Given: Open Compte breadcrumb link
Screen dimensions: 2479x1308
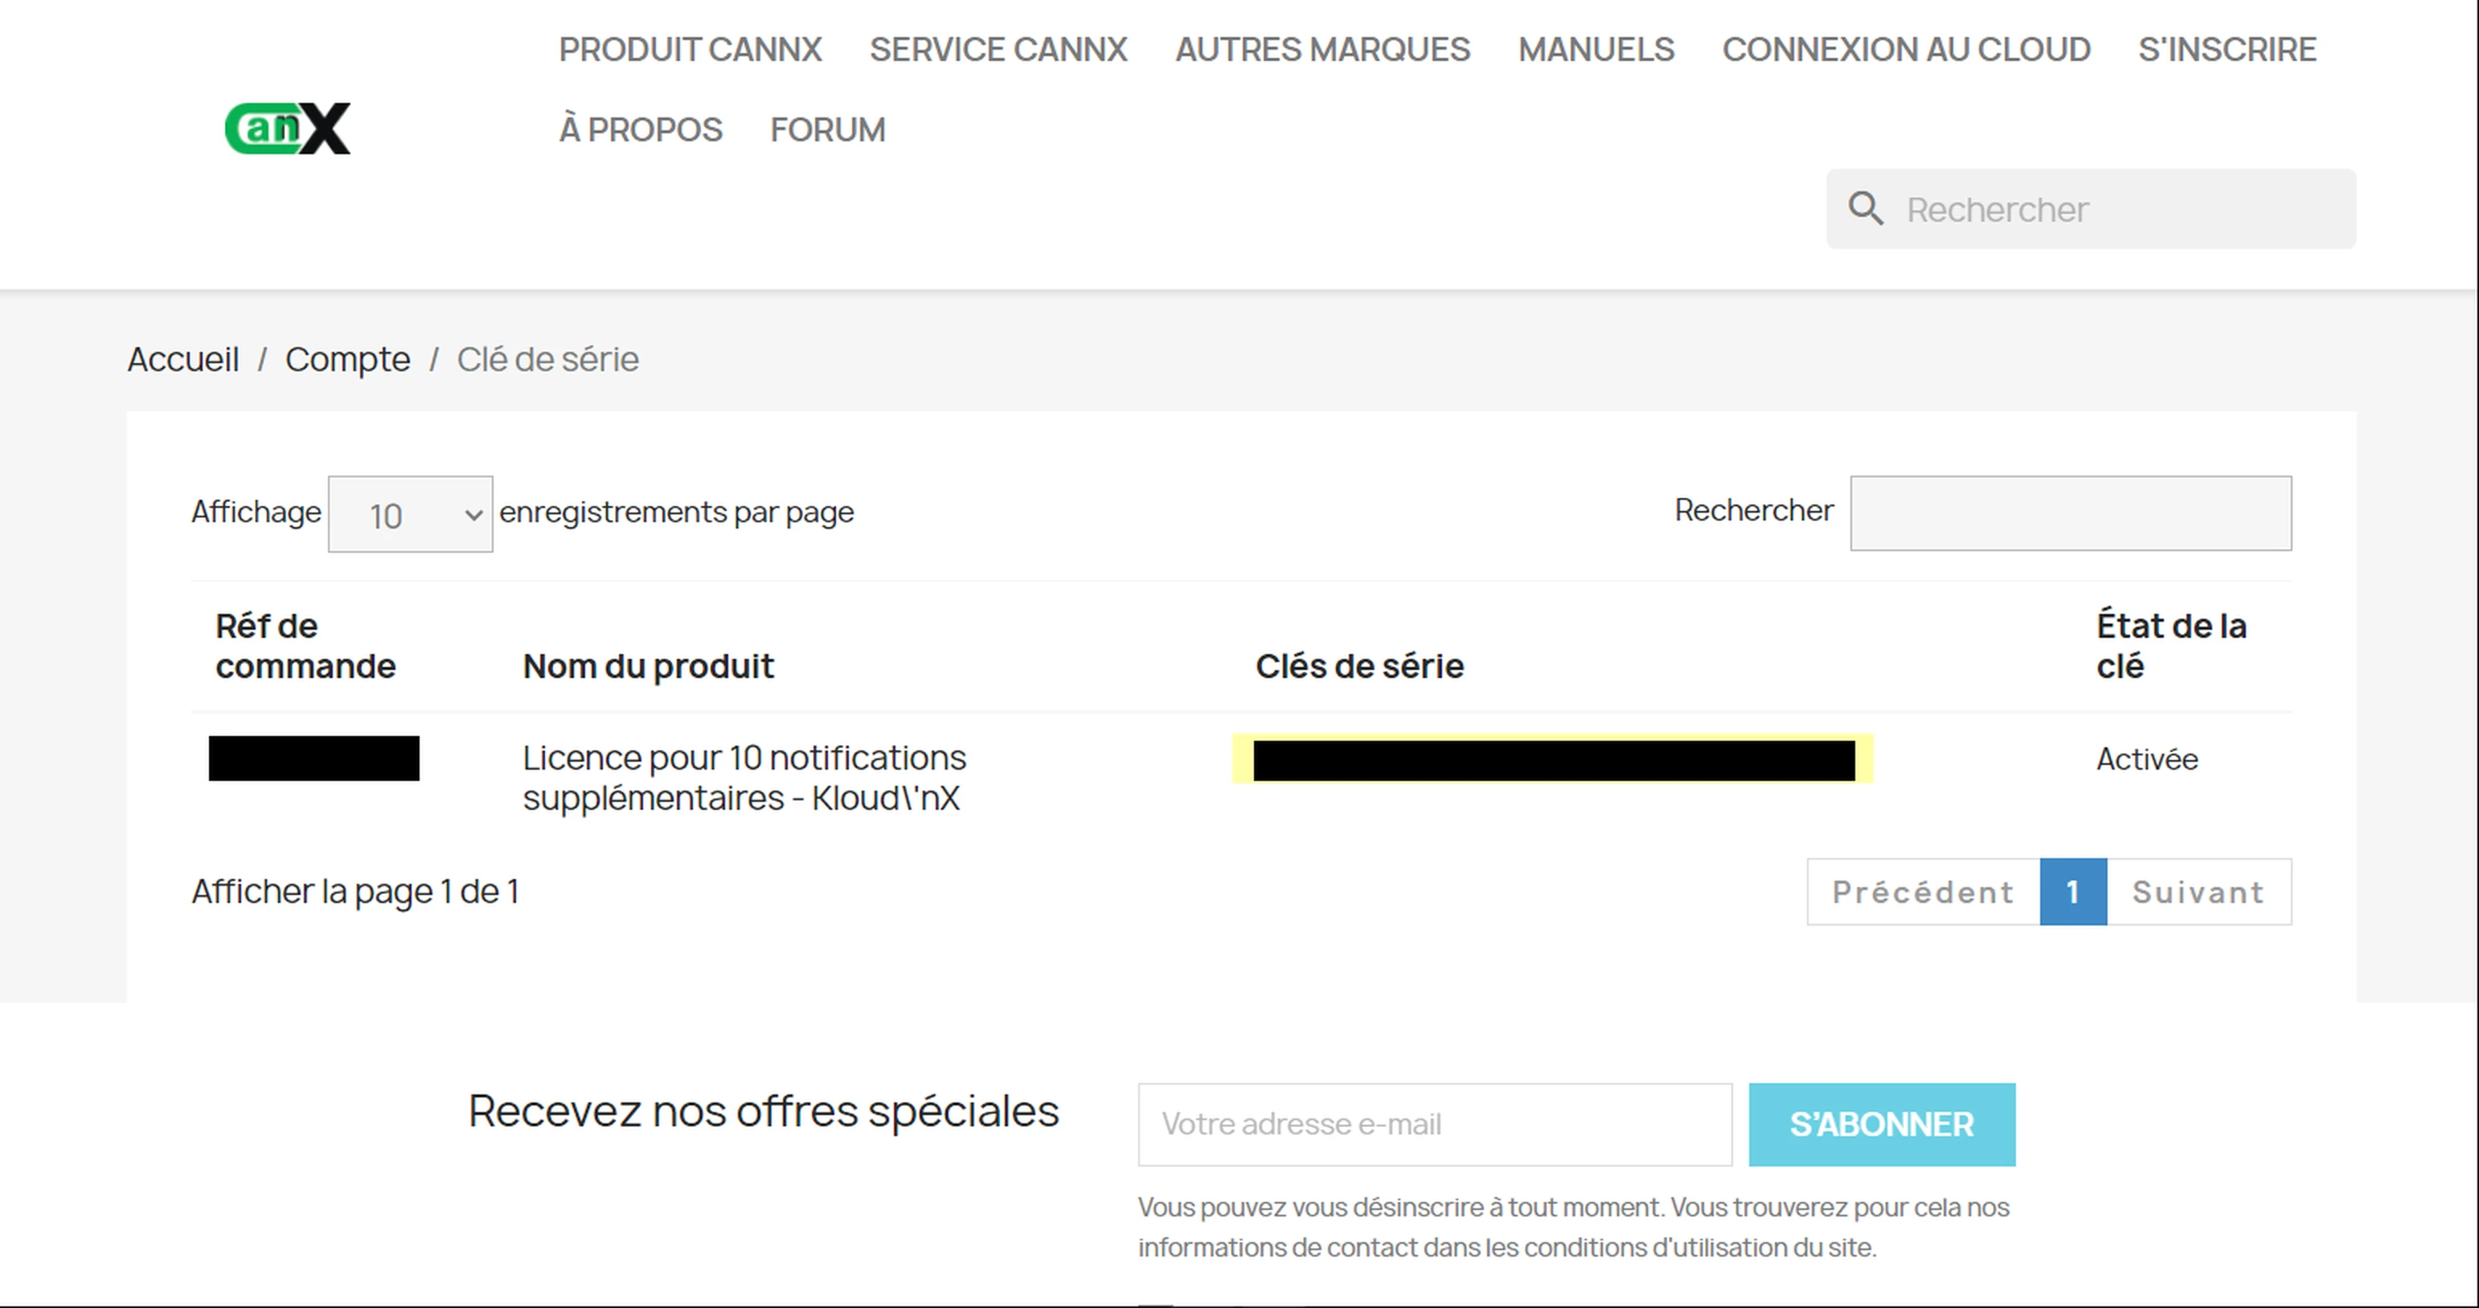Looking at the screenshot, I should (x=347, y=359).
